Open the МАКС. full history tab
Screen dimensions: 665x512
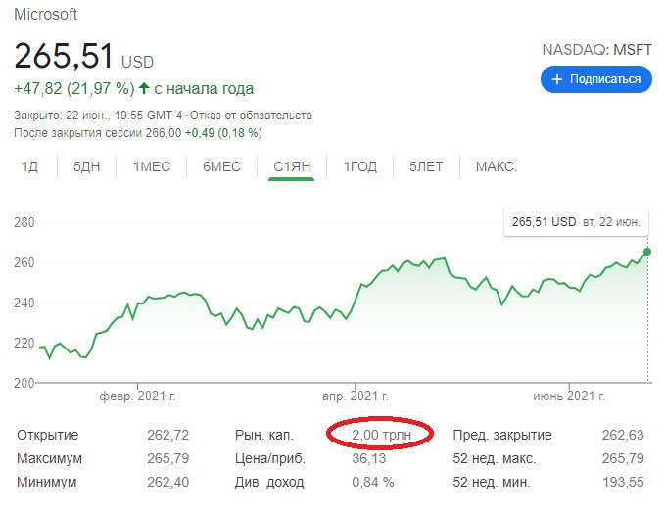[497, 166]
